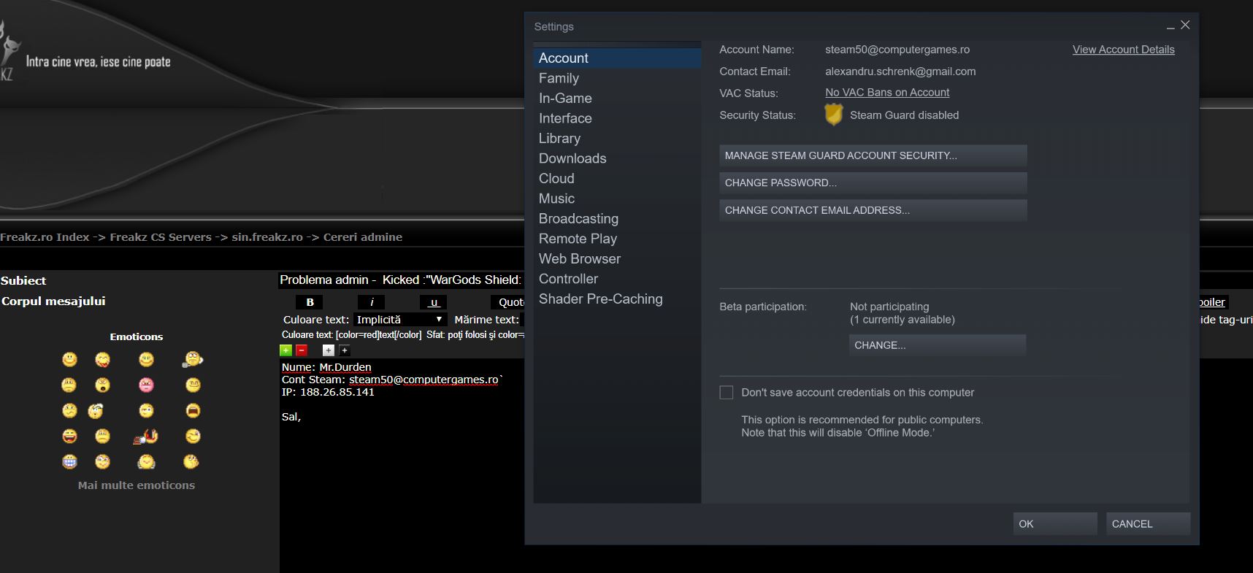Viewport: 1253px width, 573px height.
Task: Insert the megaphone emoticon
Action: (x=192, y=359)
